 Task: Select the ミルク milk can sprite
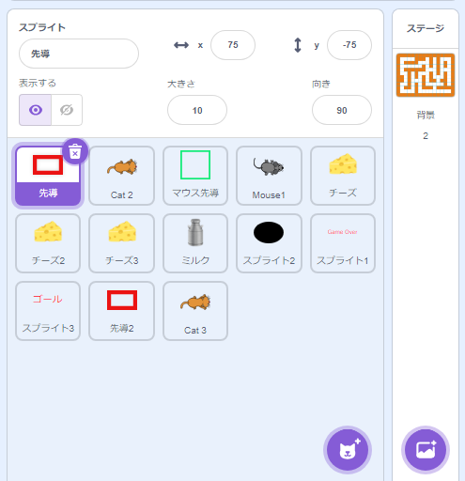195,243
